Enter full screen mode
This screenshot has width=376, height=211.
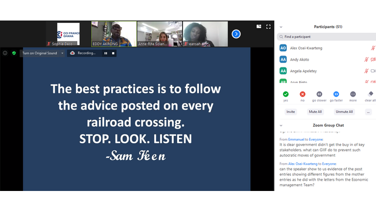pos(268,27)
